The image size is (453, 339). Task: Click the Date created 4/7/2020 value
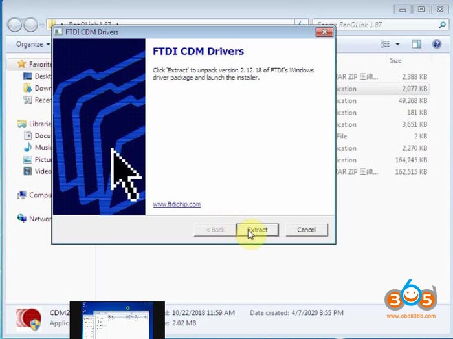[317, 312]
